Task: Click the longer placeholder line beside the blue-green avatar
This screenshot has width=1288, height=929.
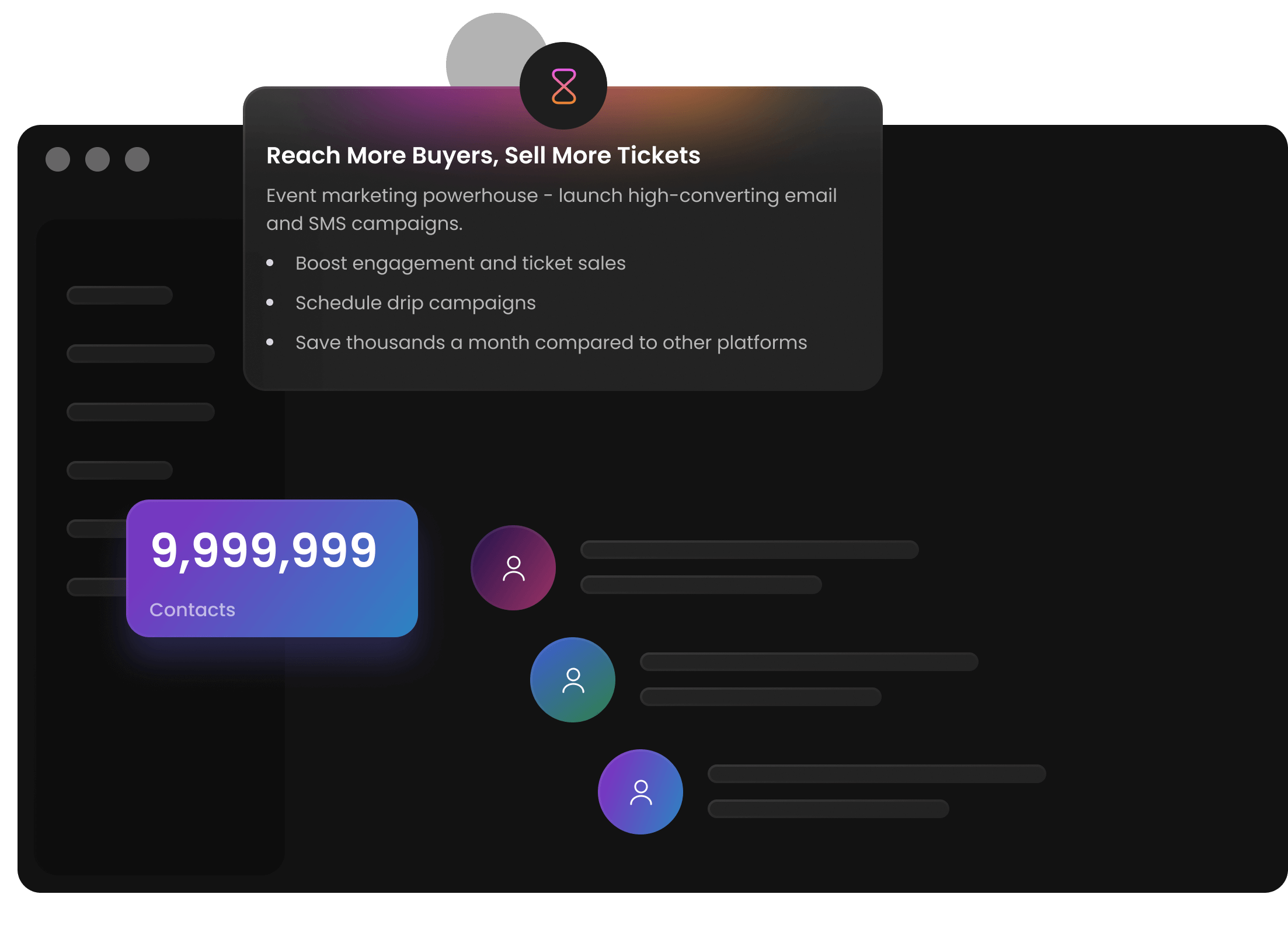Action: (809, 662)
